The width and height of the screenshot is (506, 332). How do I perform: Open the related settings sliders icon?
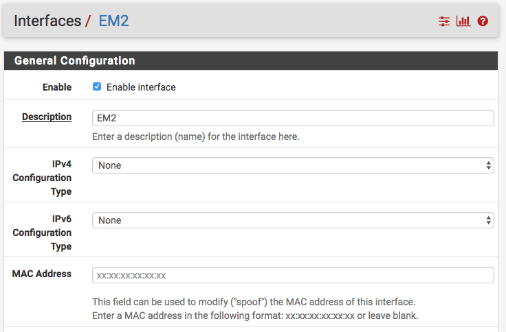click(444, 21)
